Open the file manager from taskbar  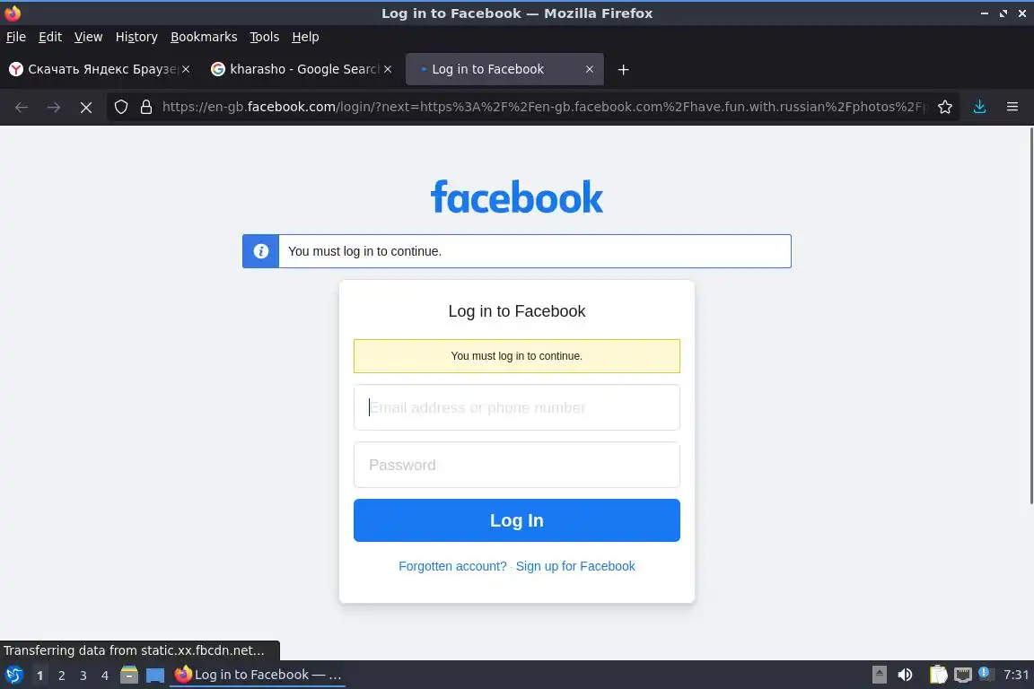(x=129, y=675)
